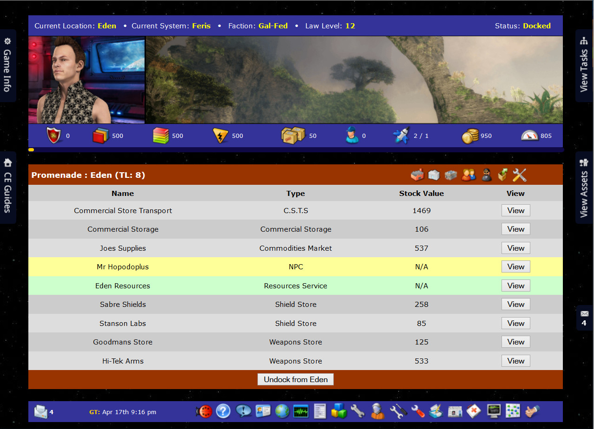594x429 pixels.
Task: Click stock value 1469
Action: point(422,210)
